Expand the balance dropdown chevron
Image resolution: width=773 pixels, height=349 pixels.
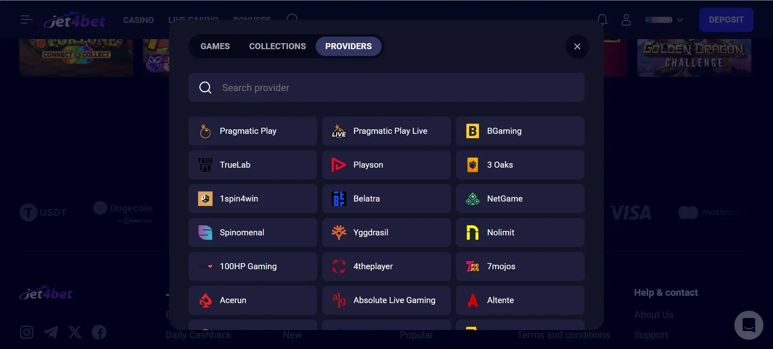(680, 20)
